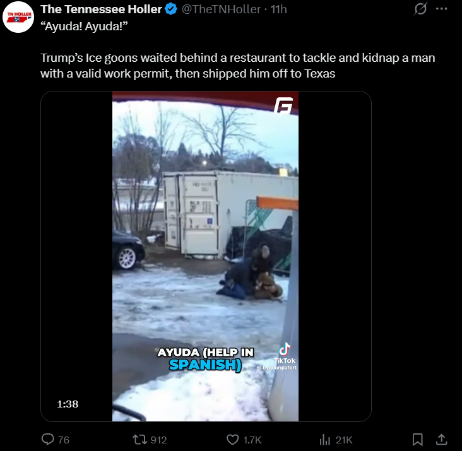The width and height of the screenshot is (462, 451).
Task: Share the post via upload arrow icon
Action: click(441, 440)
